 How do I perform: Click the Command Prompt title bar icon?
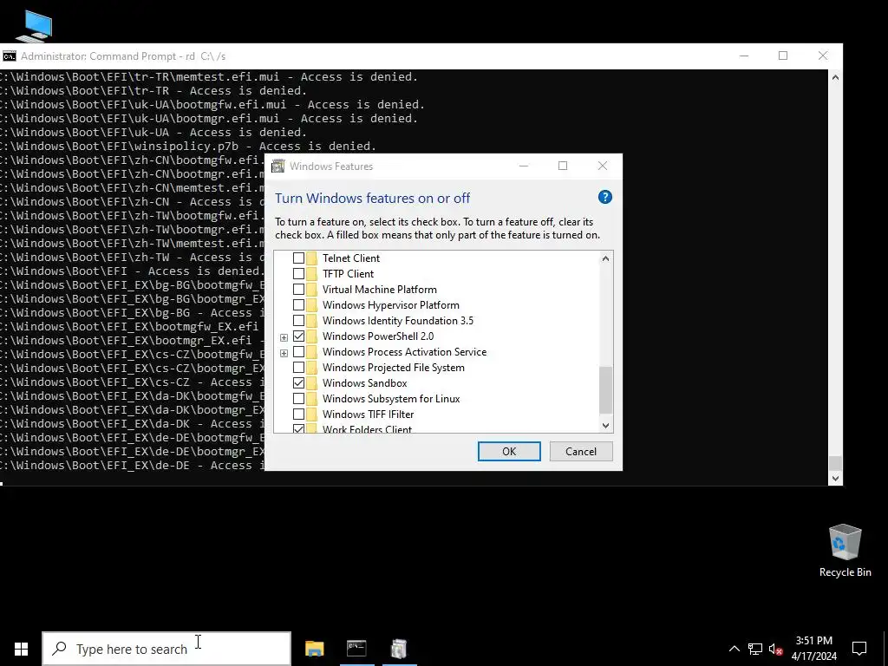9,56
